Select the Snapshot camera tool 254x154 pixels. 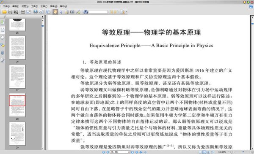point(72,12)
